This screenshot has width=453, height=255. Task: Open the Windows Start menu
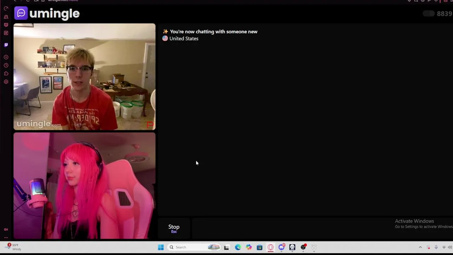coord(161,247)
